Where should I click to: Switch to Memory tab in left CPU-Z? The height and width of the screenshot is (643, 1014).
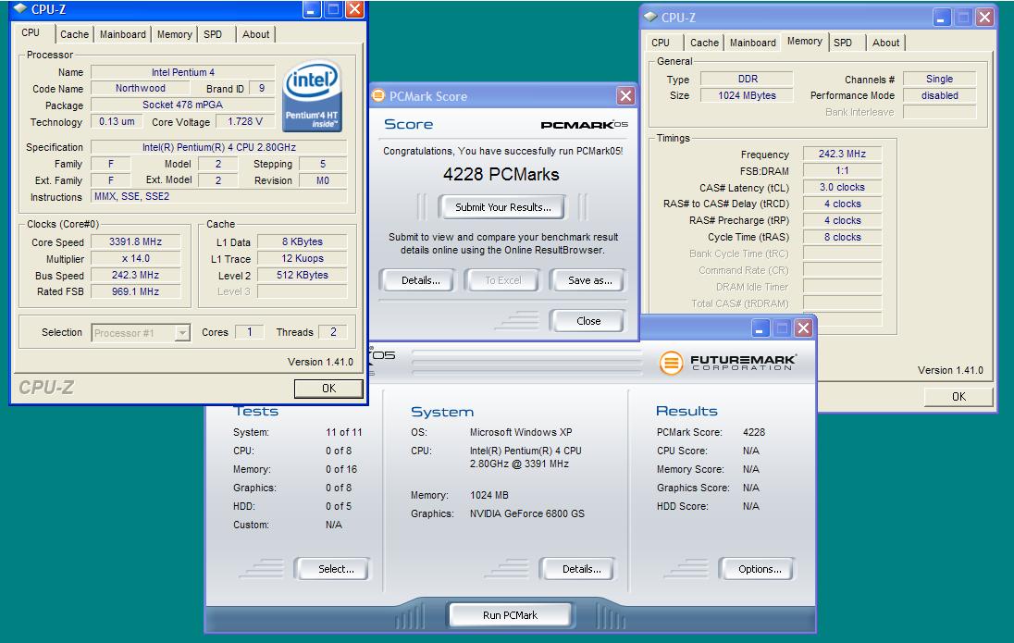tap(175, 34)
